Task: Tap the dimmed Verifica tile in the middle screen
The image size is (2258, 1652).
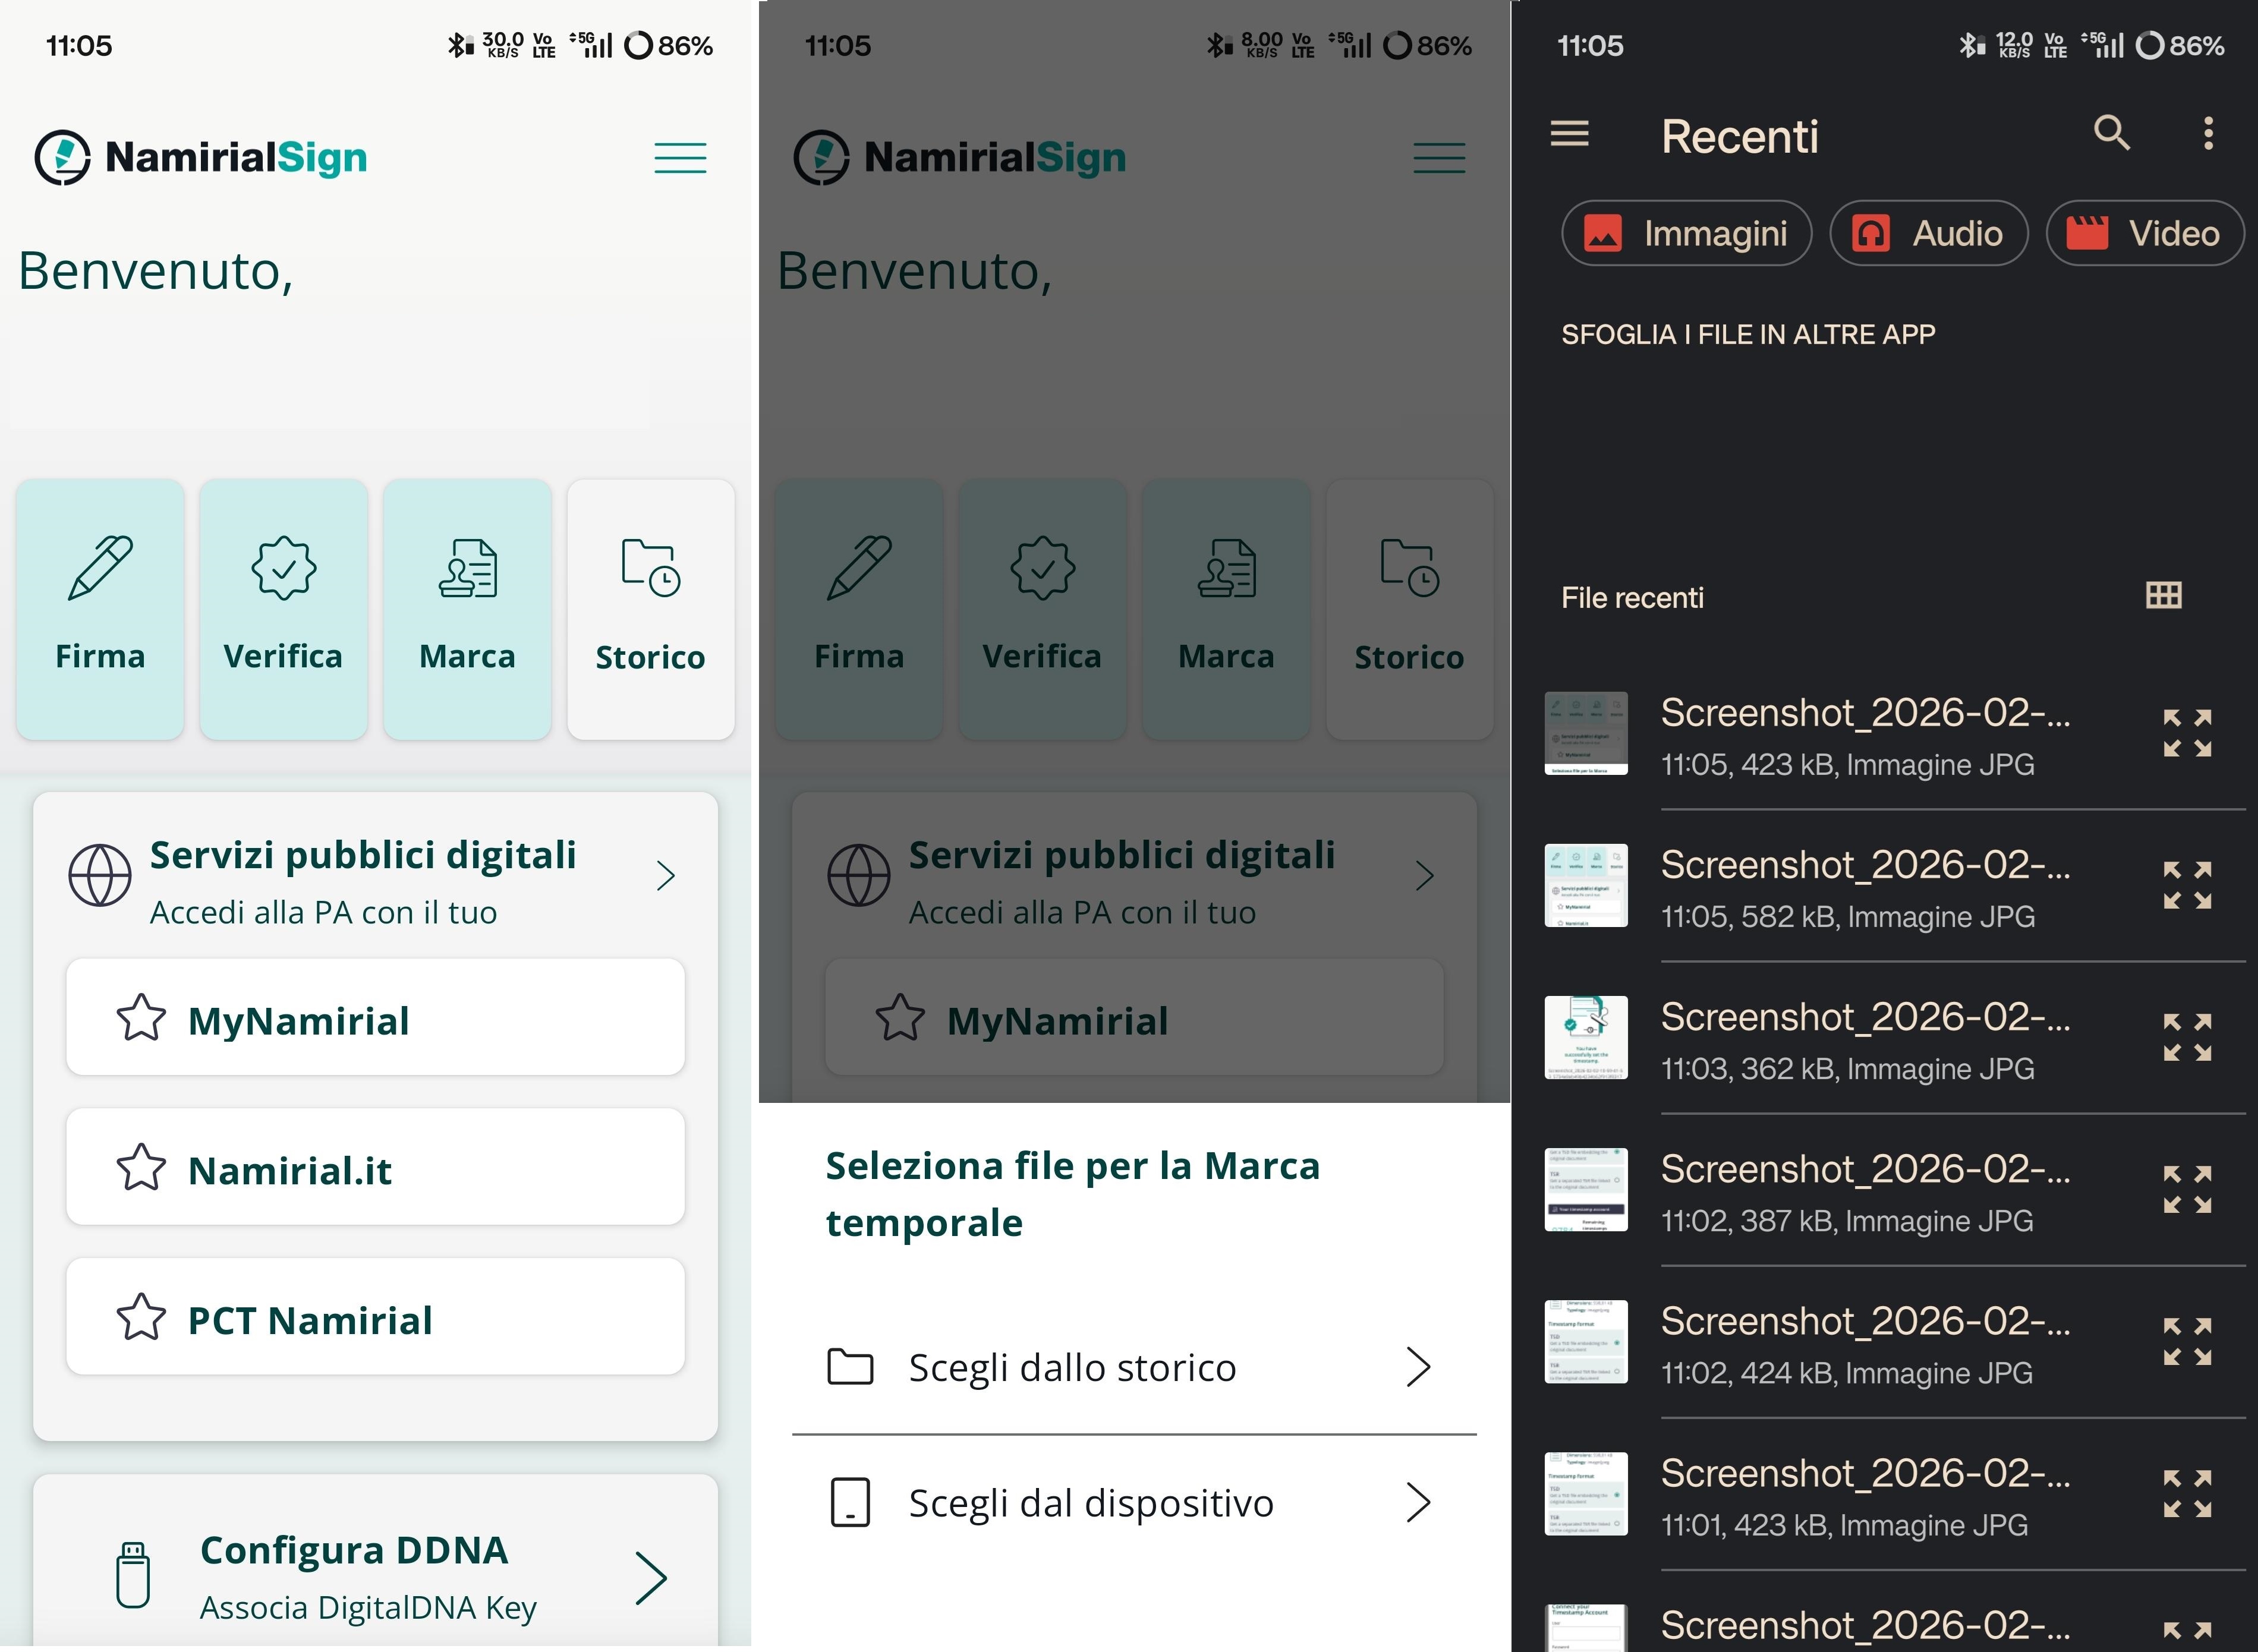Action: tap(1042, 609)
